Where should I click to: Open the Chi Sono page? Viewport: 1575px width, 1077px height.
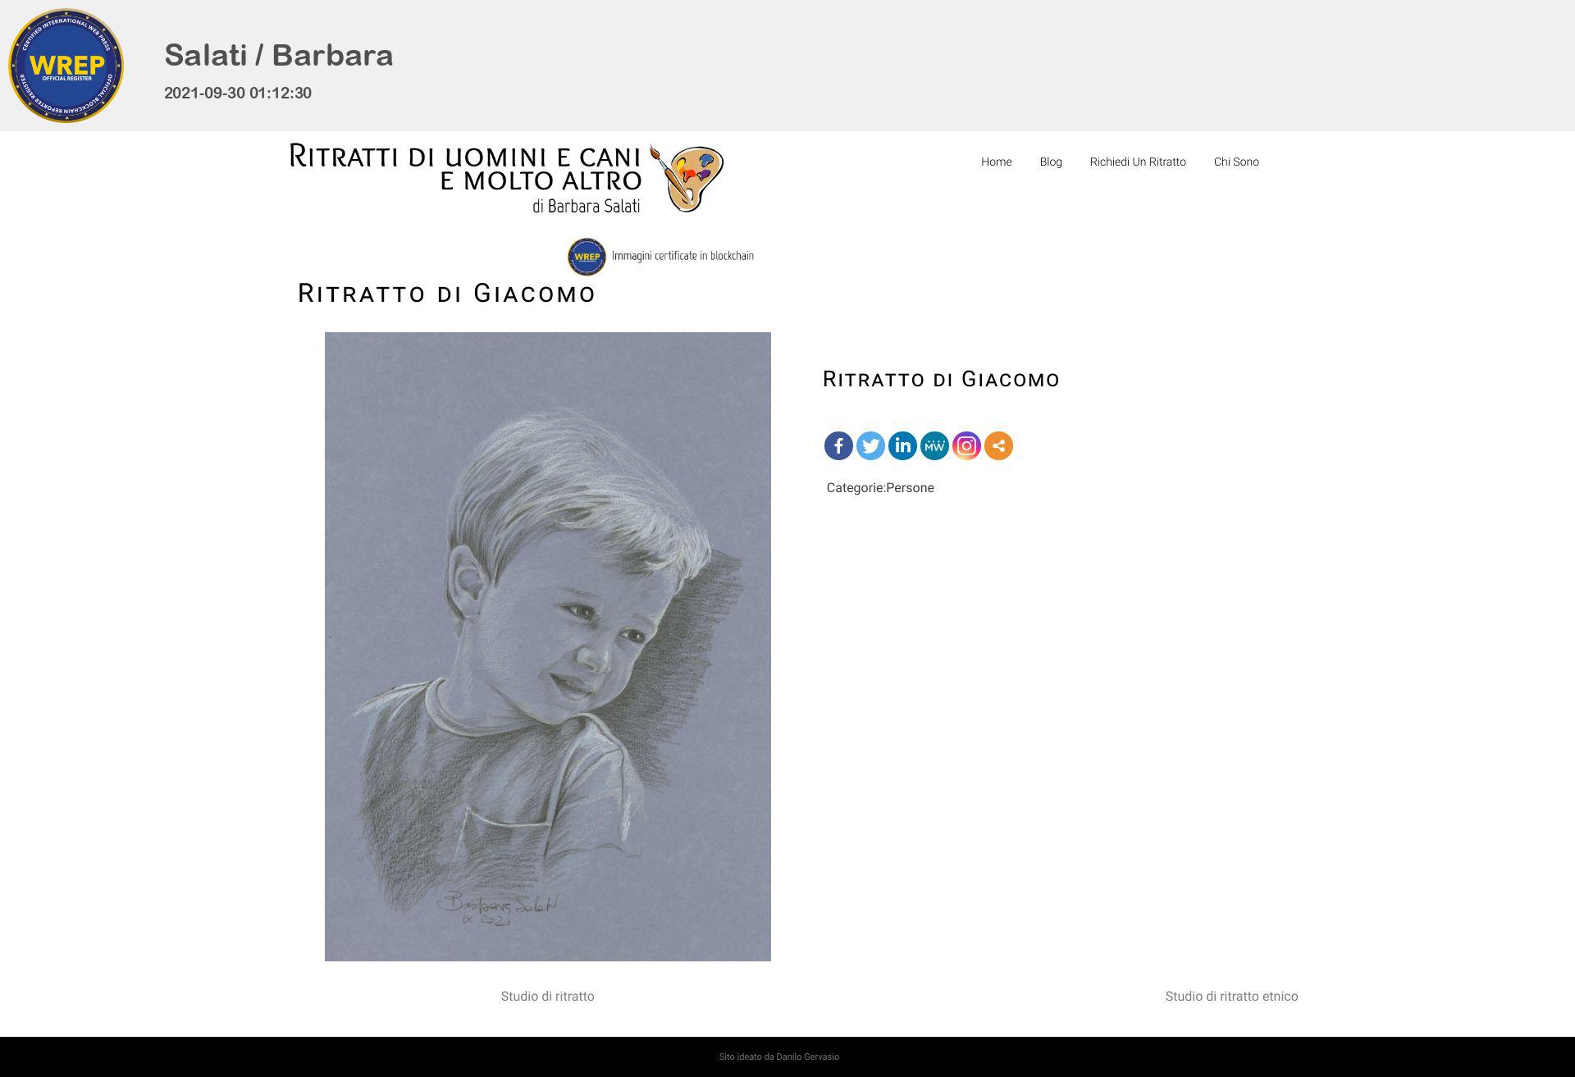[1236, 162]
